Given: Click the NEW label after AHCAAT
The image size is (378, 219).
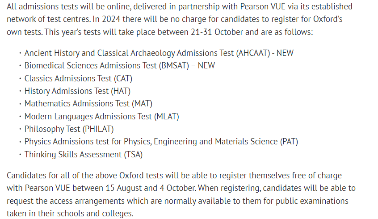Looking at the screenshot, I should pos(285,53).
